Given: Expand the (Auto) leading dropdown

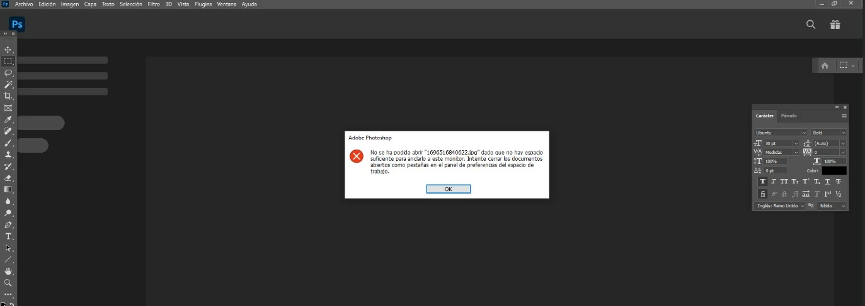Looking at the screenshot, I should [843, 143].
